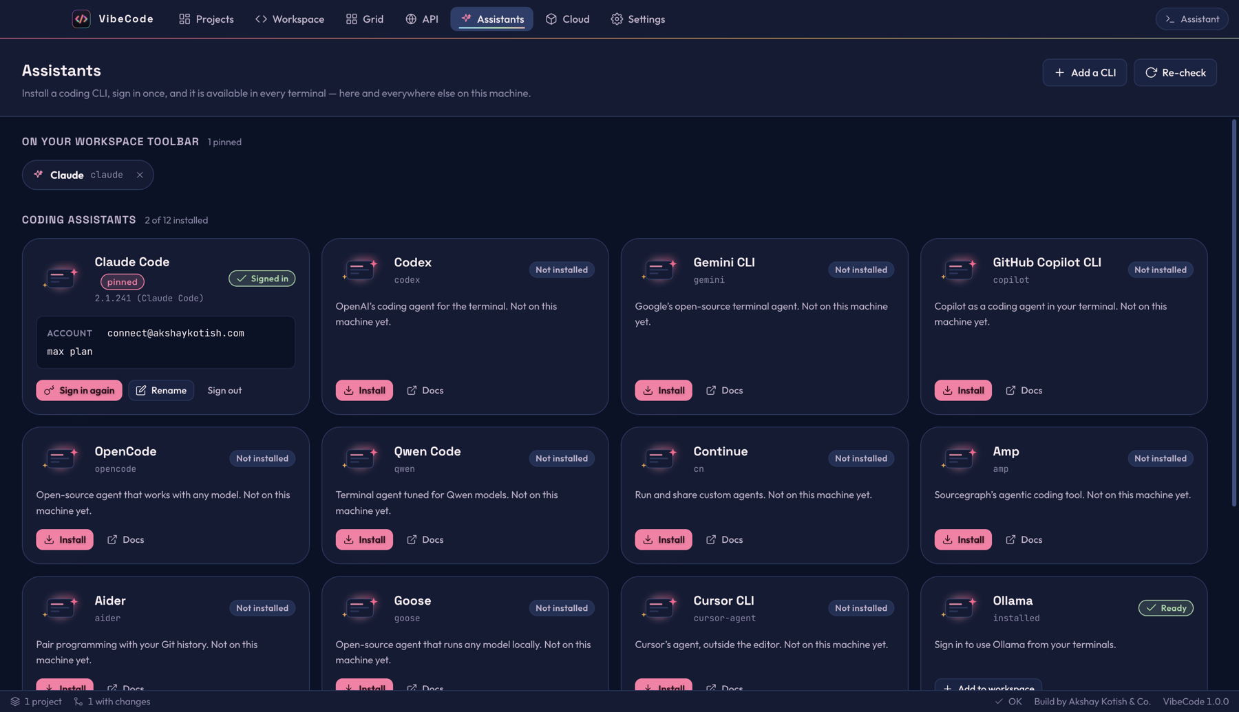
Task: Click Sign in again for Claude Code
Action: [79, 390]
